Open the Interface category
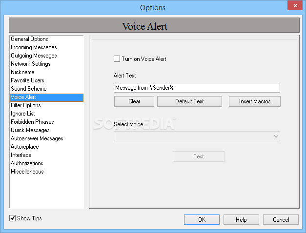 [46, 155]
